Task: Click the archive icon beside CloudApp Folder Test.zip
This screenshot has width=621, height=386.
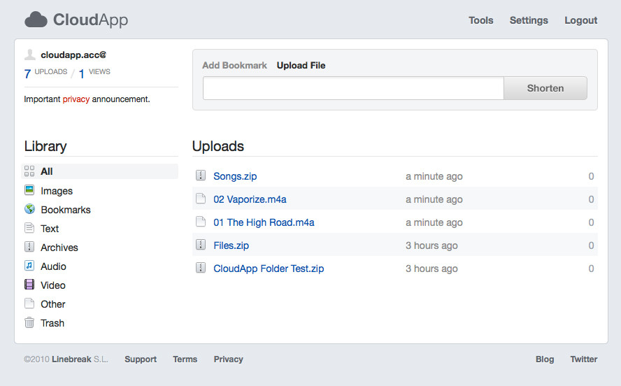Action: tap(201, 268)
